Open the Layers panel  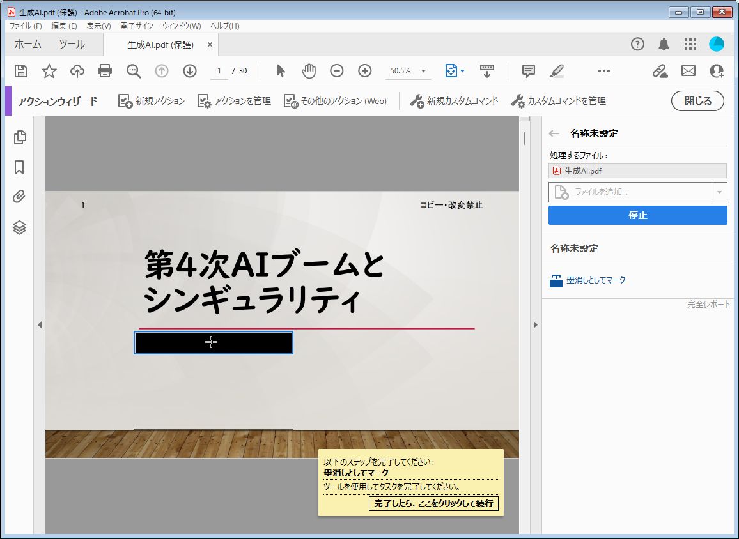click(x=19, y=227)
